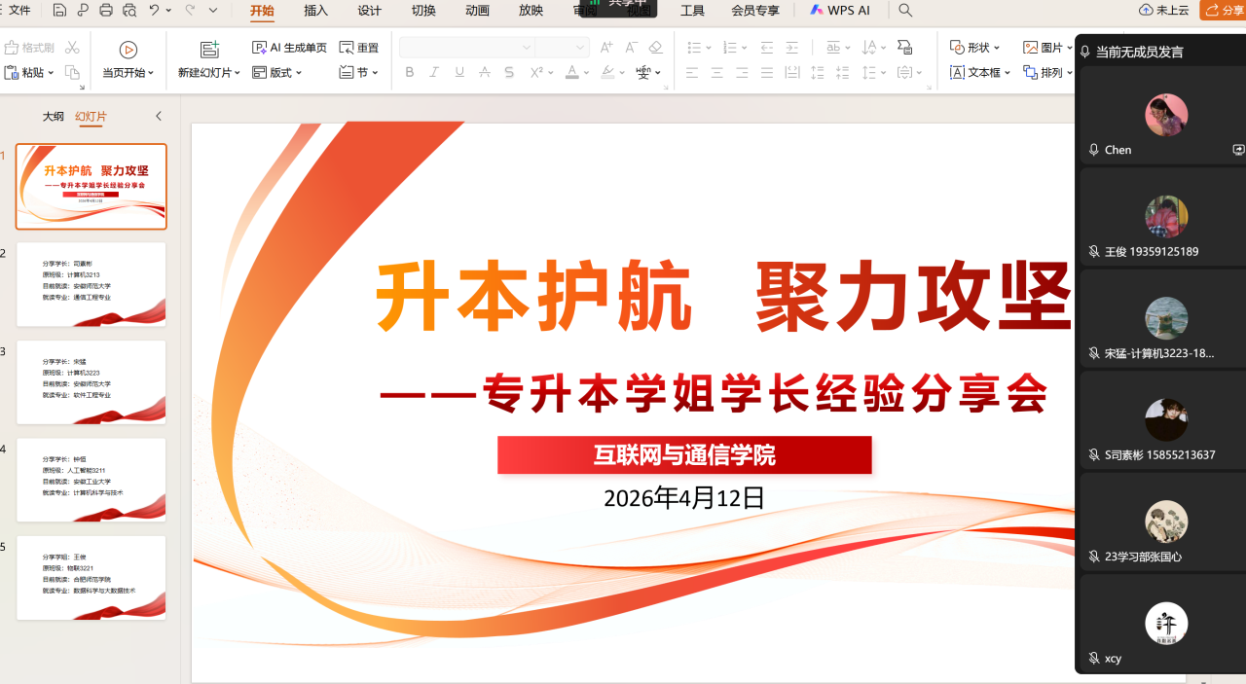The image size is (1246, 684).
Task: Switch to the 插入 ribbon tab
Action: [x=315, y=11]
